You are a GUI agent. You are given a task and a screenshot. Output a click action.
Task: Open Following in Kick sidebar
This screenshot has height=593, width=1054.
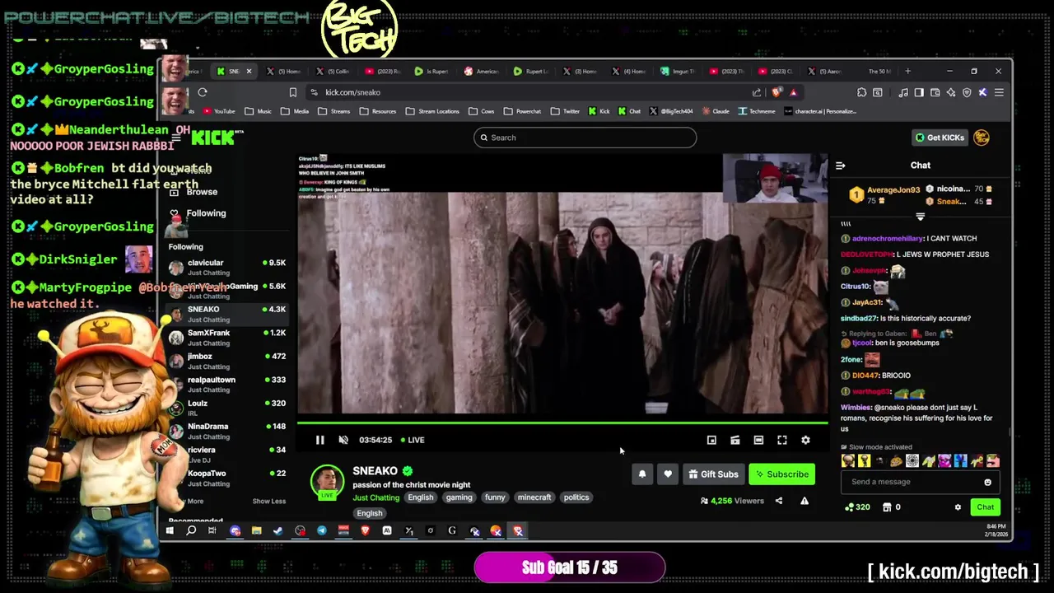pos(206,213)
